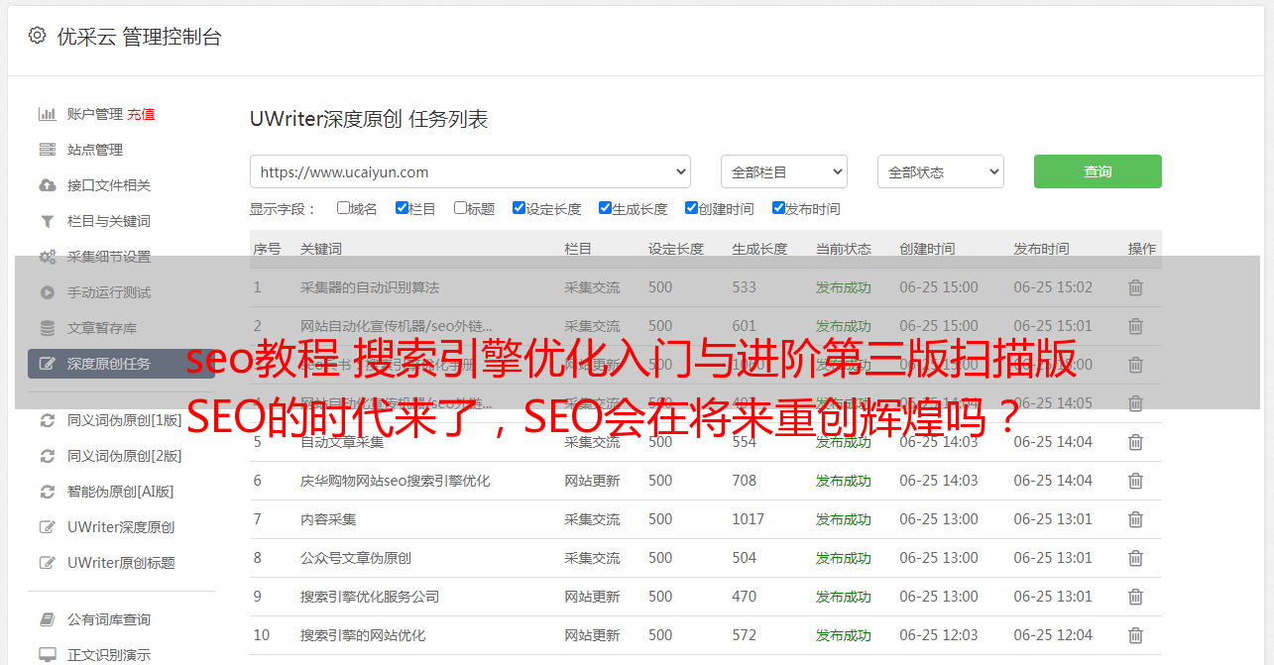Click the gear icon beside 优采云 管理控制台
Viewport: 1274px width, 665px height.
(x=37, y=36)
